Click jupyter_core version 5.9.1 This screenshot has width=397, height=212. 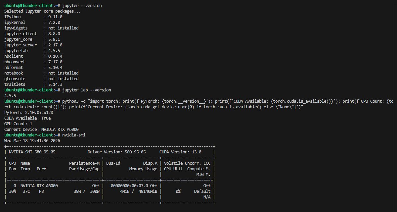click(x=54, y=39)
